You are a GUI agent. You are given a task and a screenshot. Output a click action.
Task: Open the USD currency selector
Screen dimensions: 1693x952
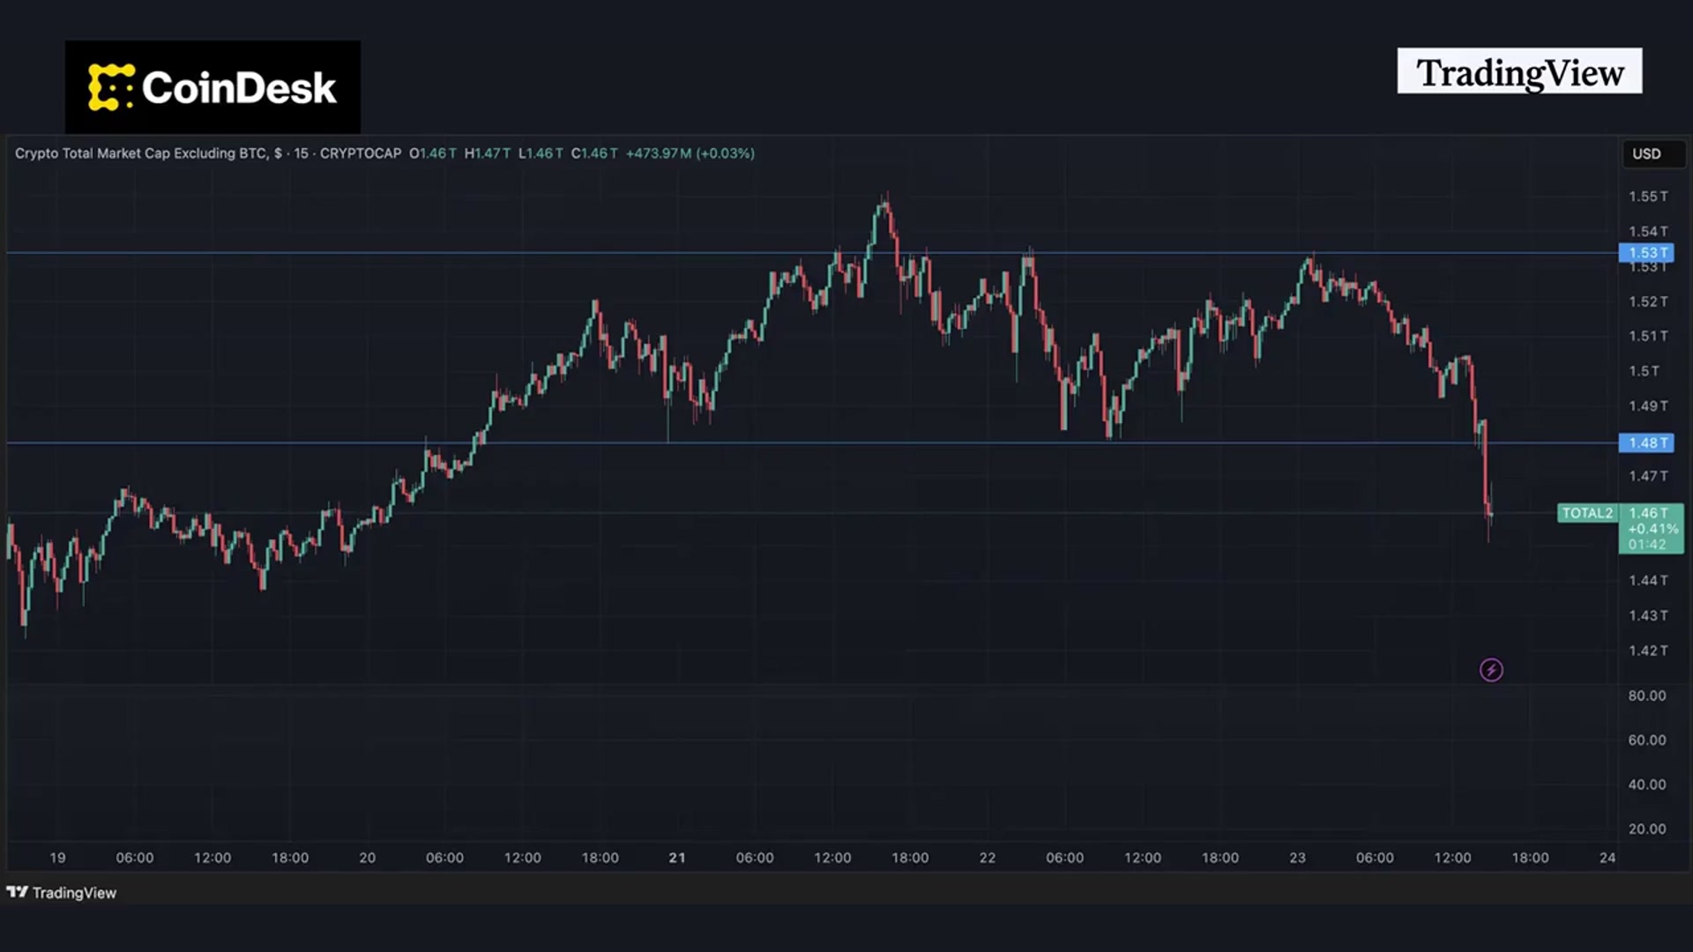pyautogui.click(x=1653, y=153)
